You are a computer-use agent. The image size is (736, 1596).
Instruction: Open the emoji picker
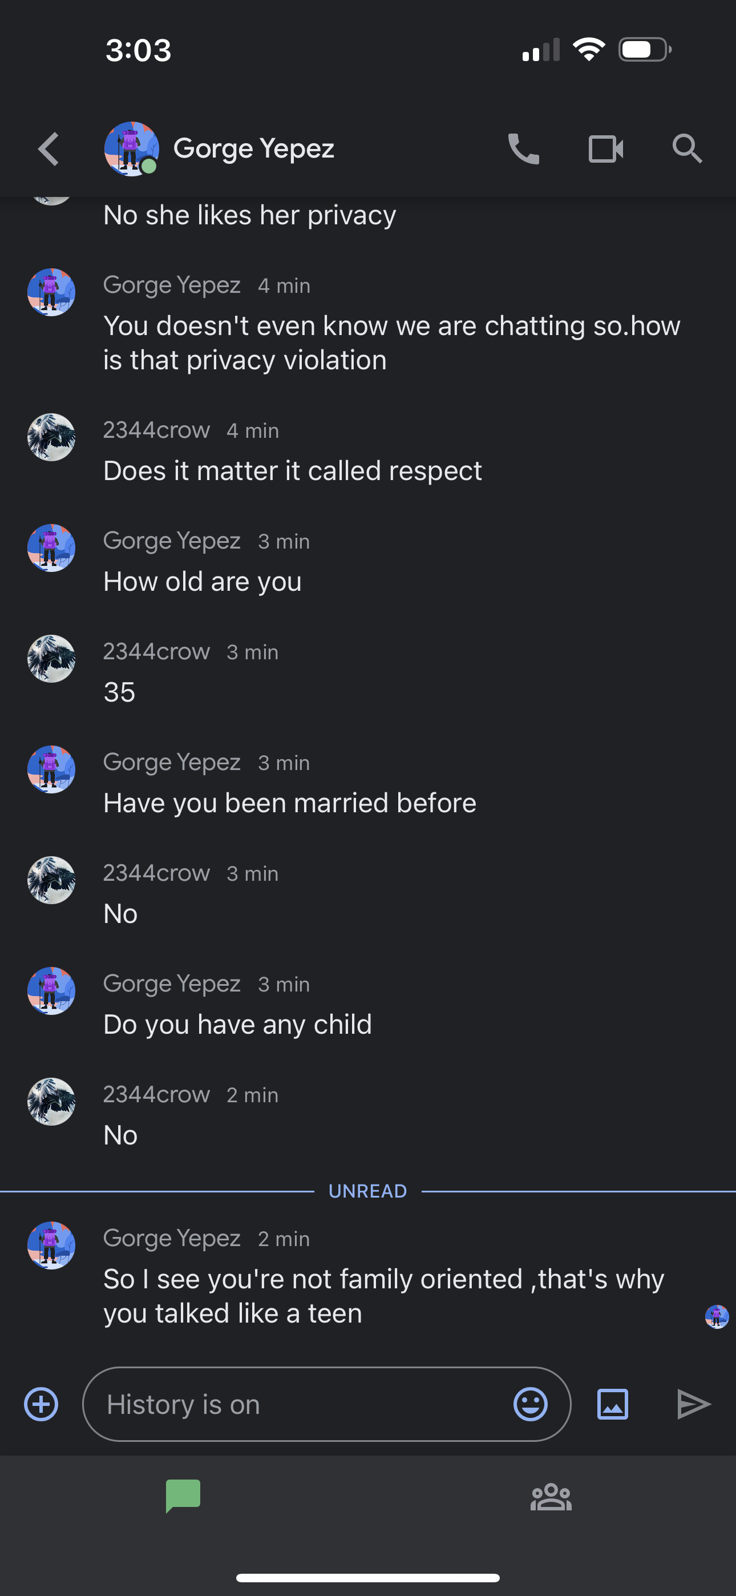coord(530,1404)
